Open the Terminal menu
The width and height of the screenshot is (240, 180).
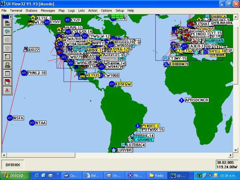click(16, 11)
